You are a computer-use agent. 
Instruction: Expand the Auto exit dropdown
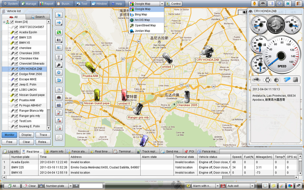coord(252,186)
